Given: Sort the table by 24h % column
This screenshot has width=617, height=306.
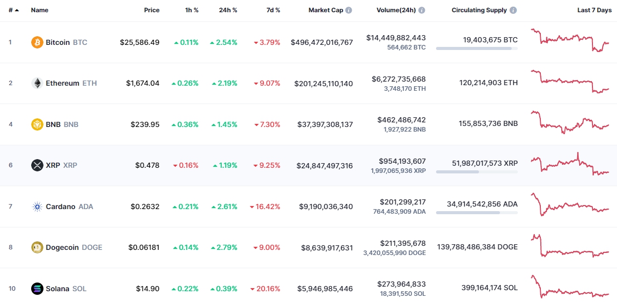Looking at the screenshot, I should [x=228, y=10].
